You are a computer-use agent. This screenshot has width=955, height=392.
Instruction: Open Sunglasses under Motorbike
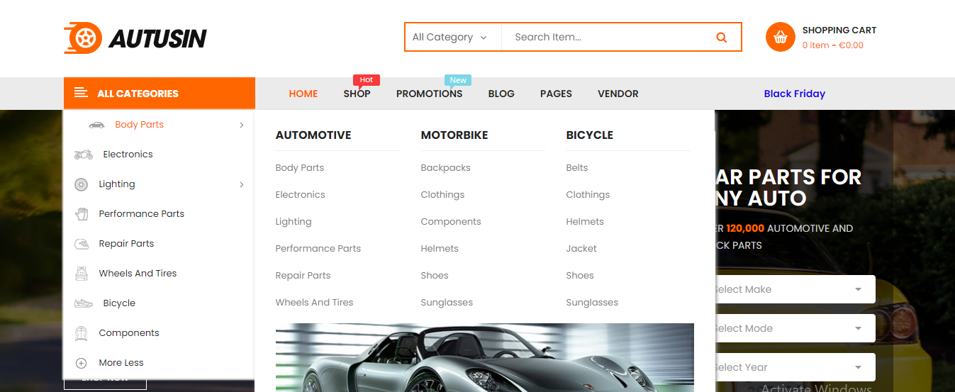coord(447,303)
